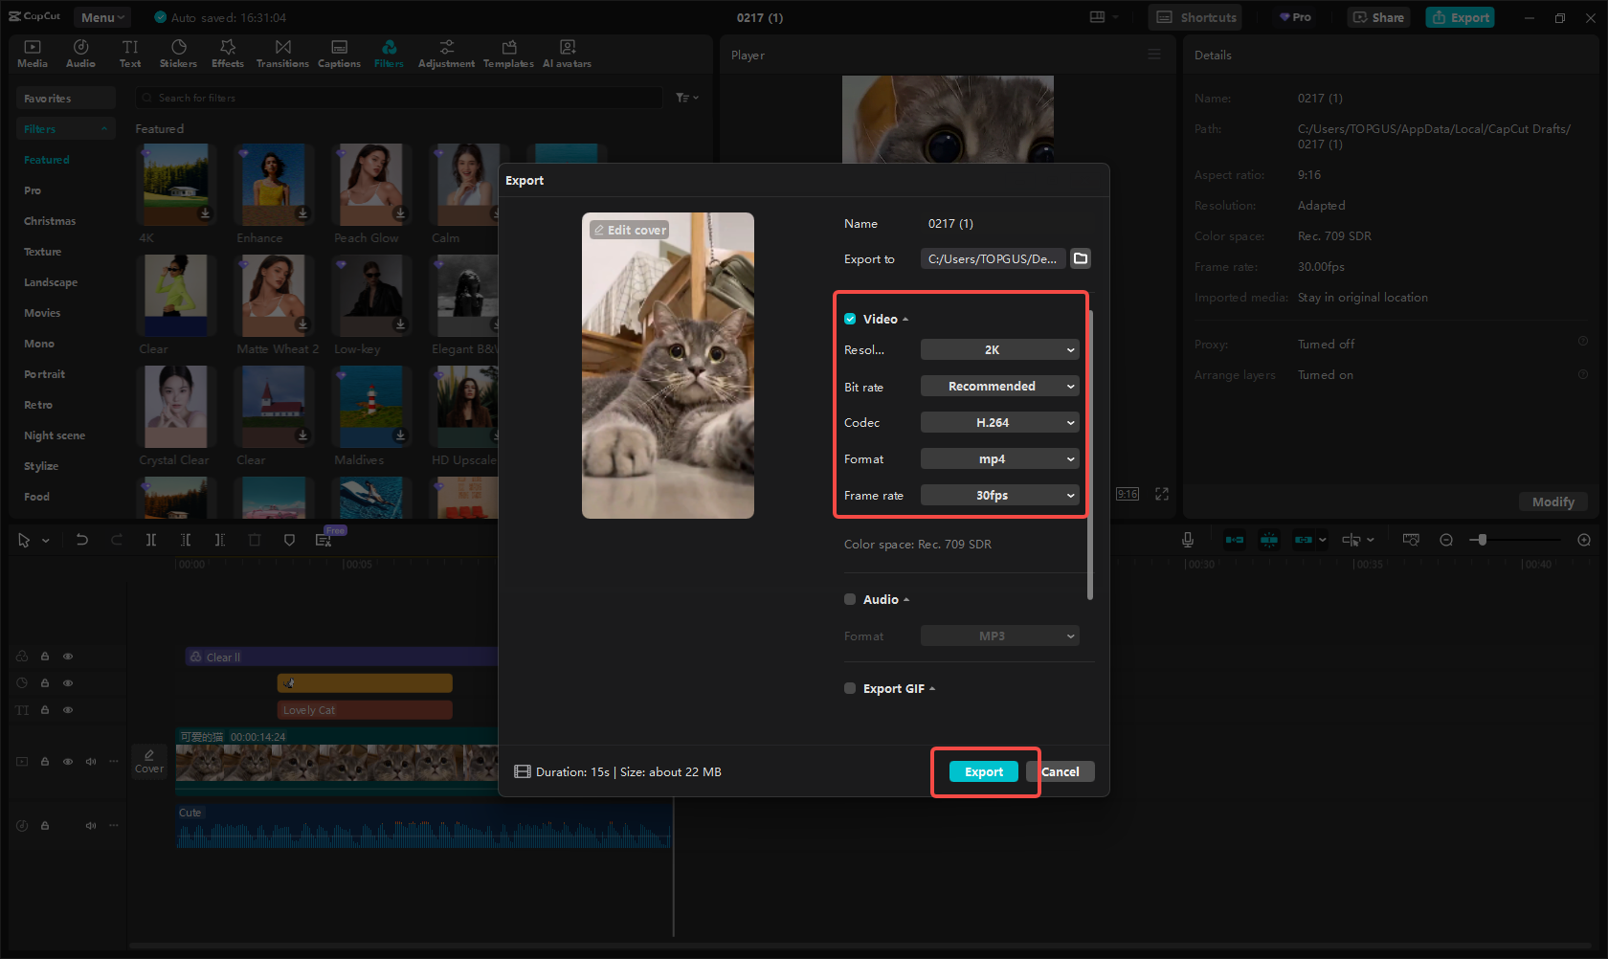Select the Landscape filter category
Screen dimensions: 1608x959
tap(51, 282)
